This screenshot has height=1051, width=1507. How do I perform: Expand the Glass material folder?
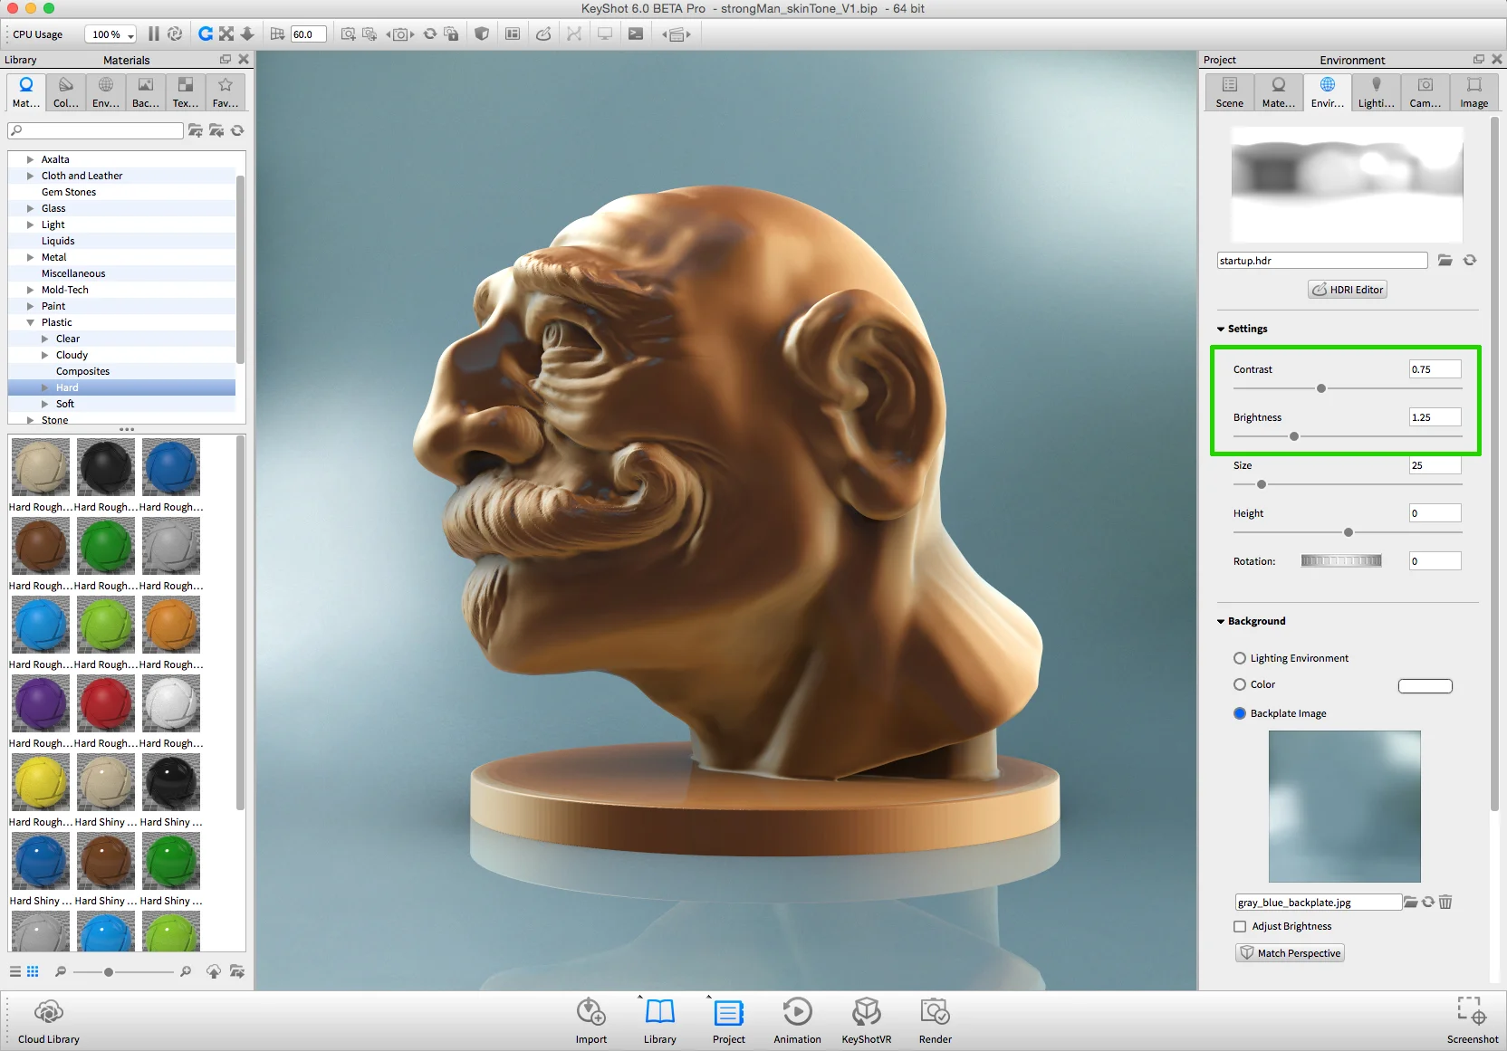[30, 208]
